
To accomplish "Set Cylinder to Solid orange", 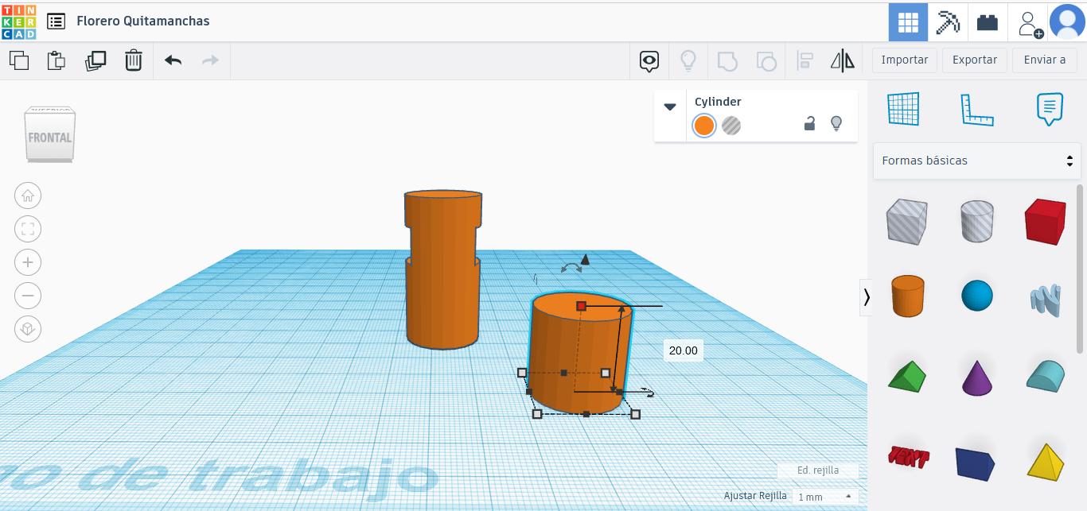I will tap(703, 126).
